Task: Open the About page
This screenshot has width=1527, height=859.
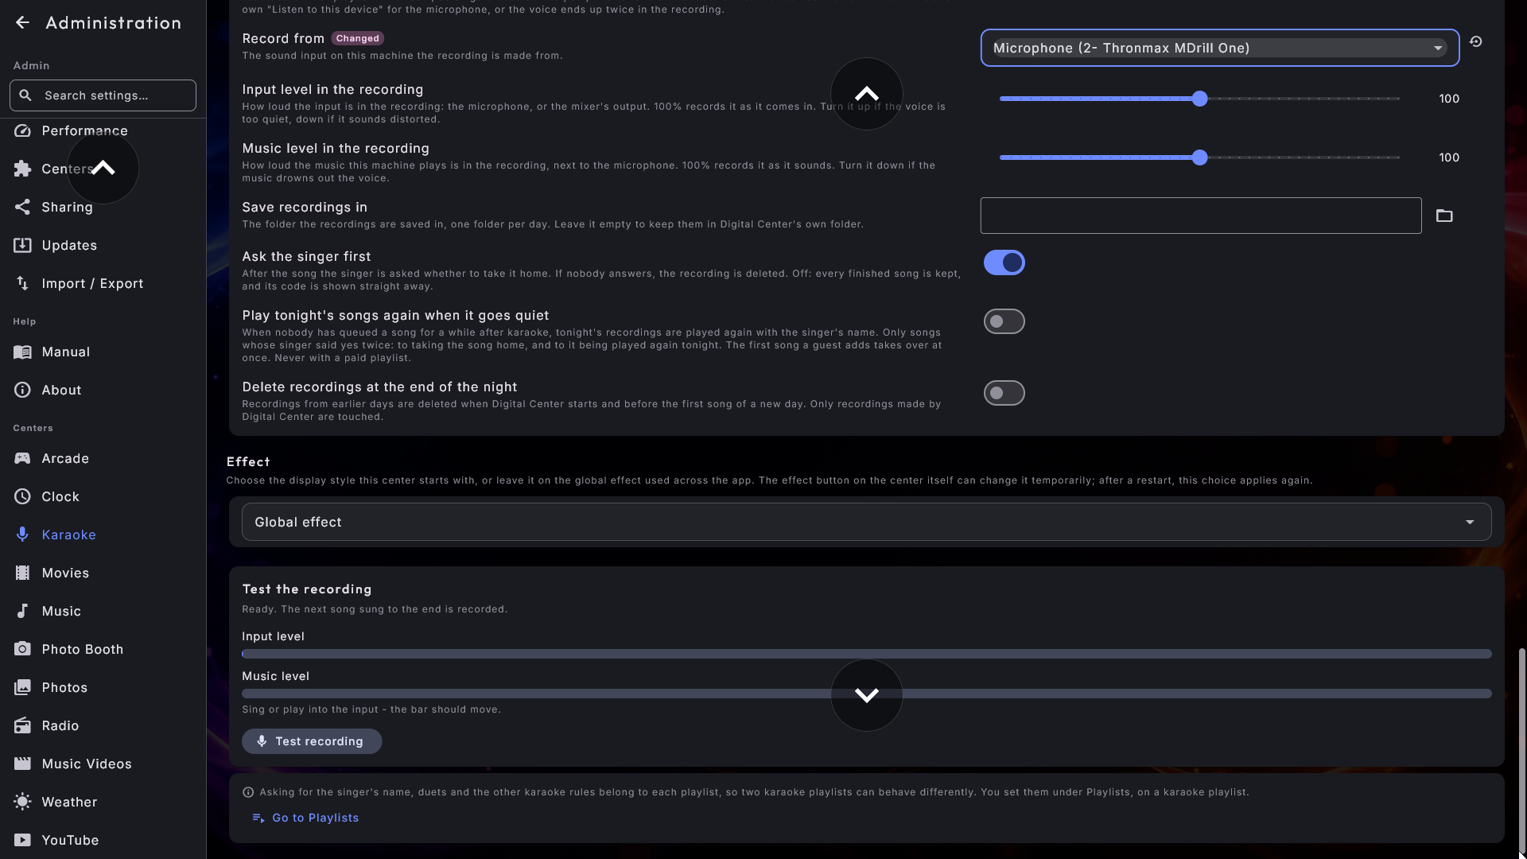Action: tap(103, 390)
